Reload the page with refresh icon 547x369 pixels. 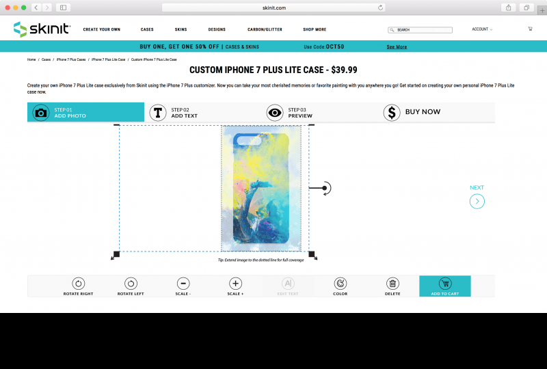380,8
